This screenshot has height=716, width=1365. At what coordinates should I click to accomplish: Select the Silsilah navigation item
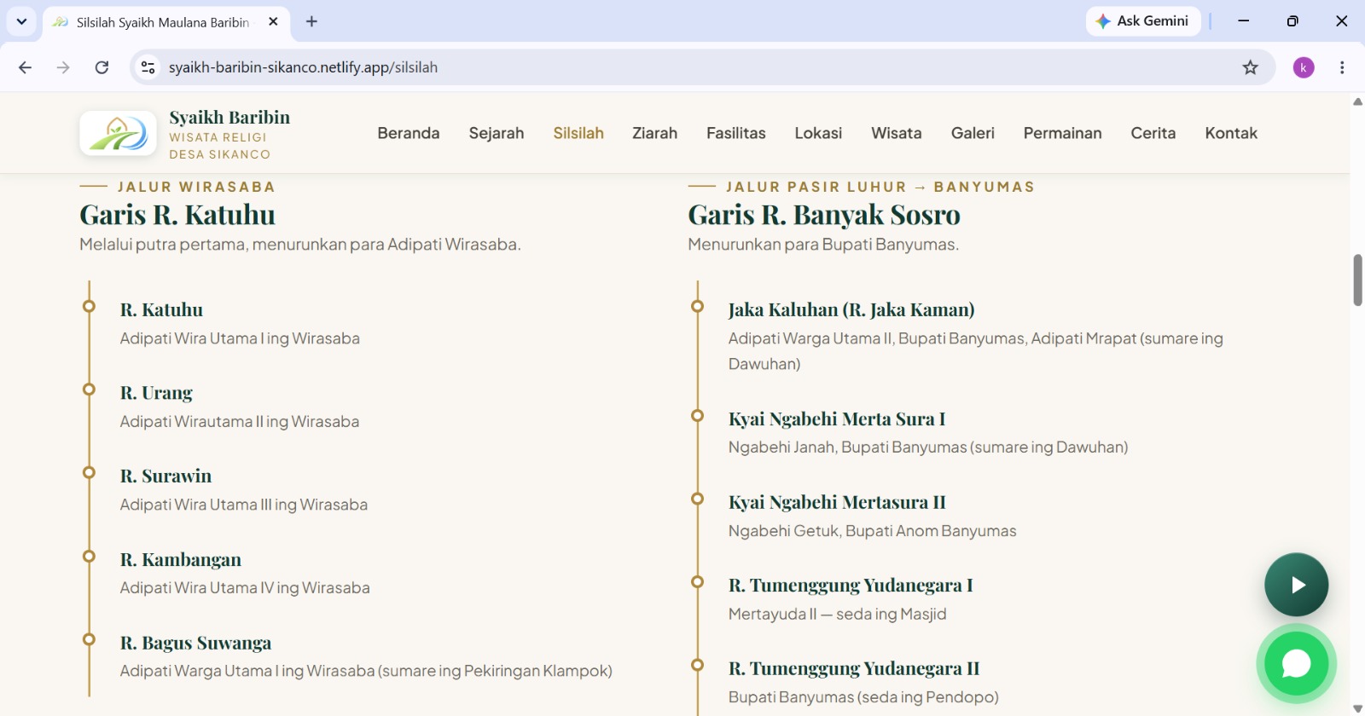[578, 133]
